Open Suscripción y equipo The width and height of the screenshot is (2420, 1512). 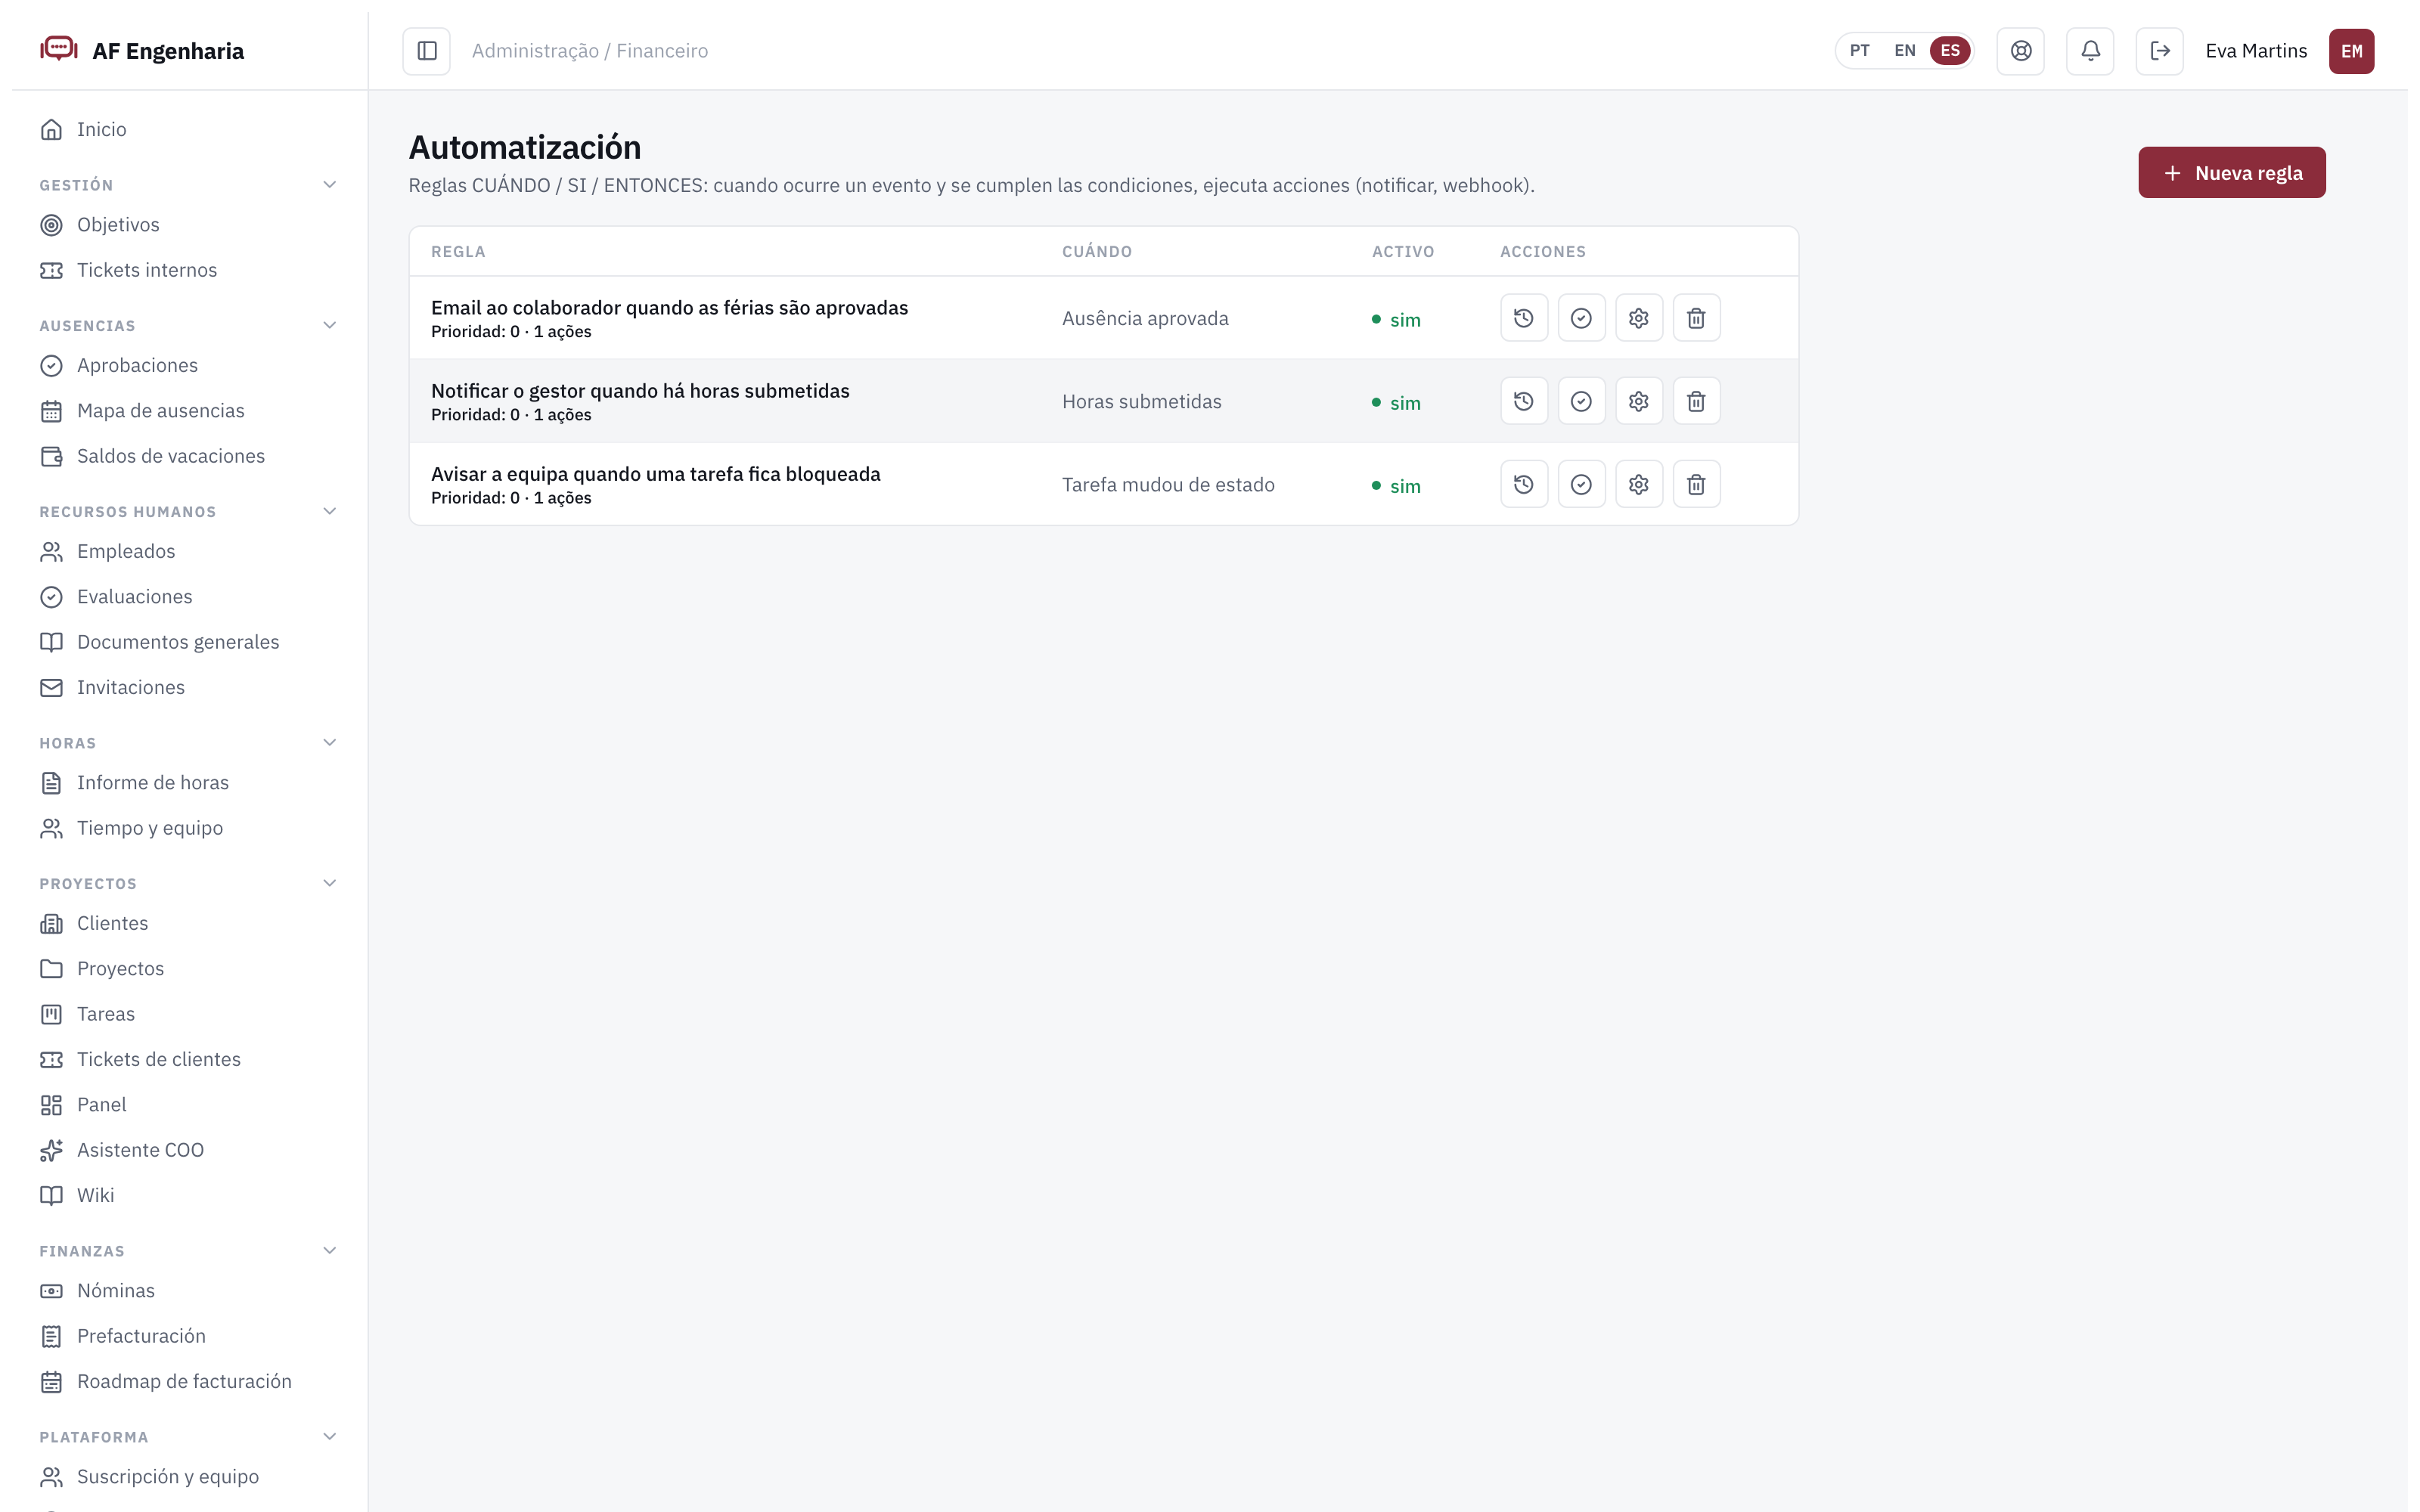(189, 1477)
